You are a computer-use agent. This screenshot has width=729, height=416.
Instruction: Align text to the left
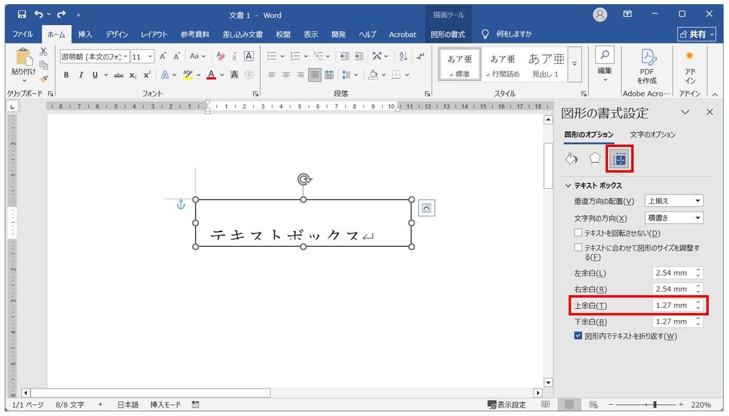272,75
